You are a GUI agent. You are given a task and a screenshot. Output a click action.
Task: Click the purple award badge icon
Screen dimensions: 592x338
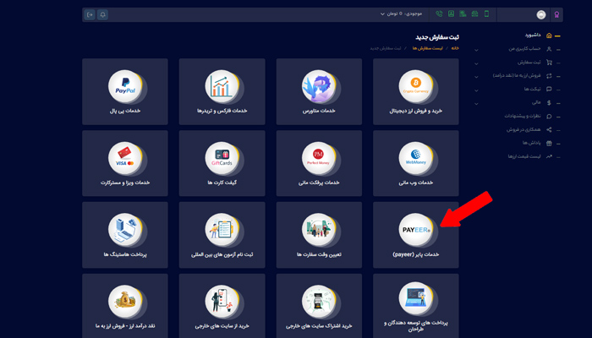pos(556,14)
